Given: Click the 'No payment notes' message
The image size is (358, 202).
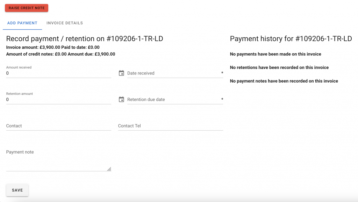Looking at the screenshot, I should 284,81.
